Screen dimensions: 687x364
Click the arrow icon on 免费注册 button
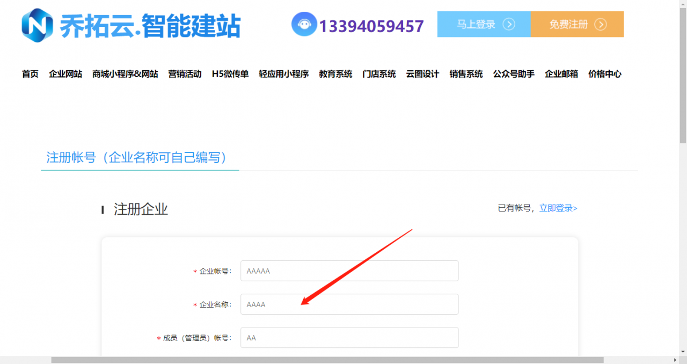601,24
